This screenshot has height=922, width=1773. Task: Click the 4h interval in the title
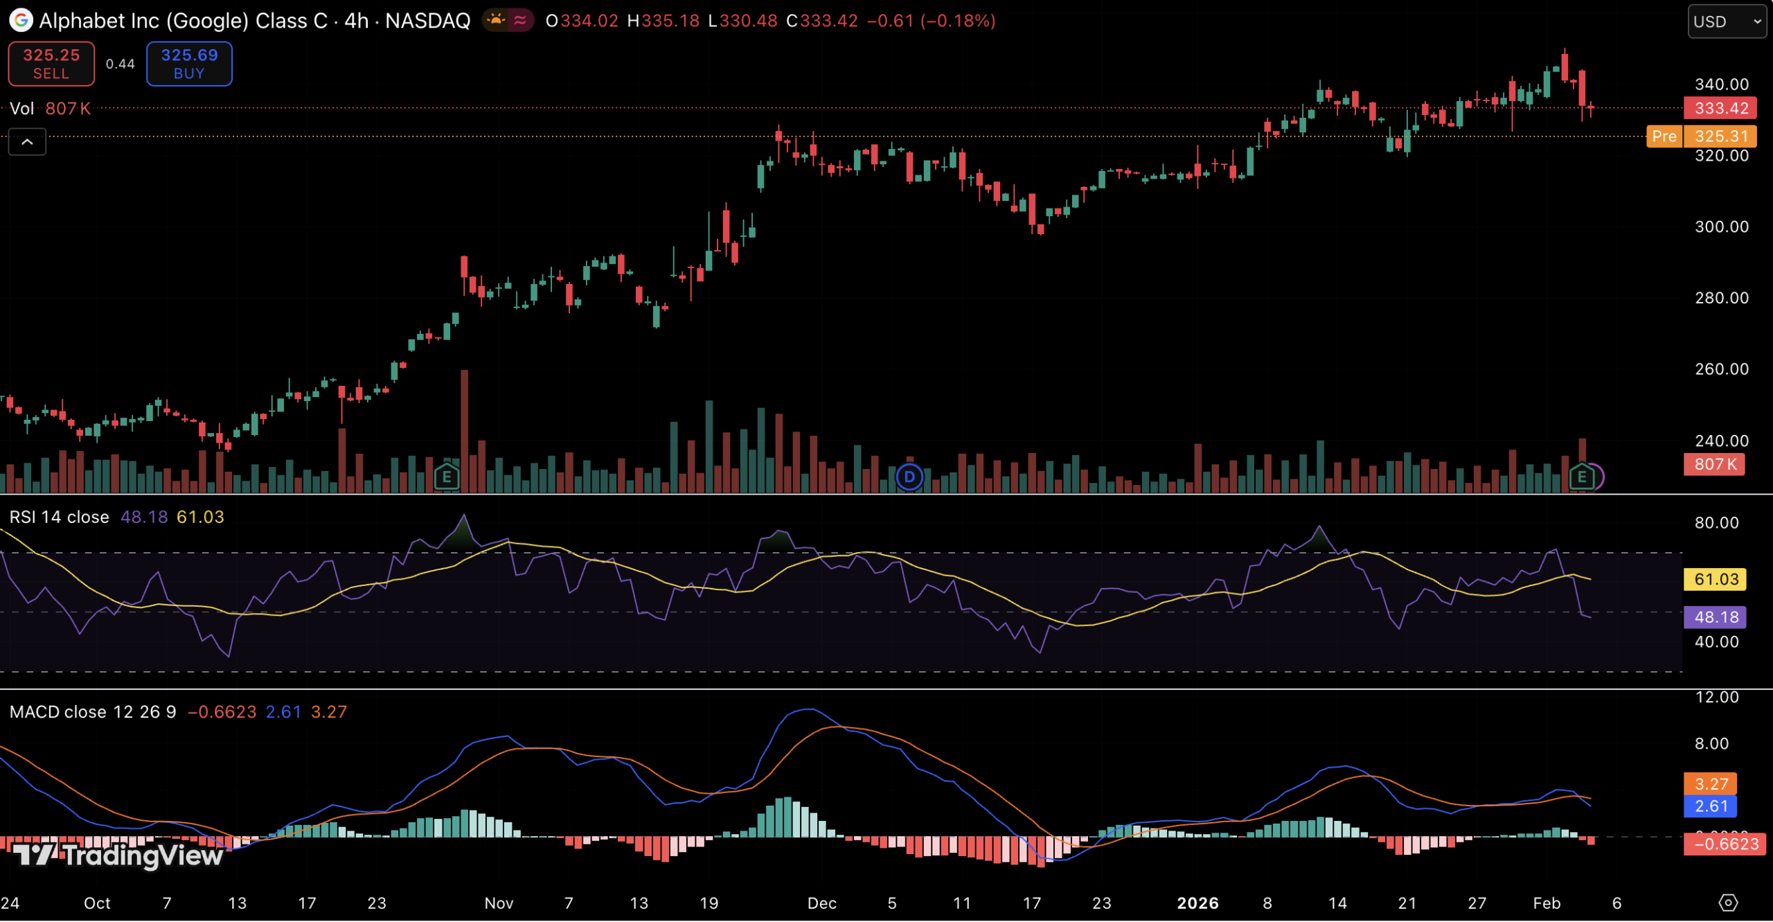pos(356,21)
